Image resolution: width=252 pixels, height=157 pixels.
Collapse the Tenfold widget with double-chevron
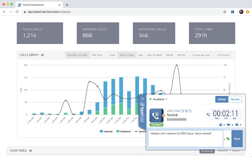[143, 99]
